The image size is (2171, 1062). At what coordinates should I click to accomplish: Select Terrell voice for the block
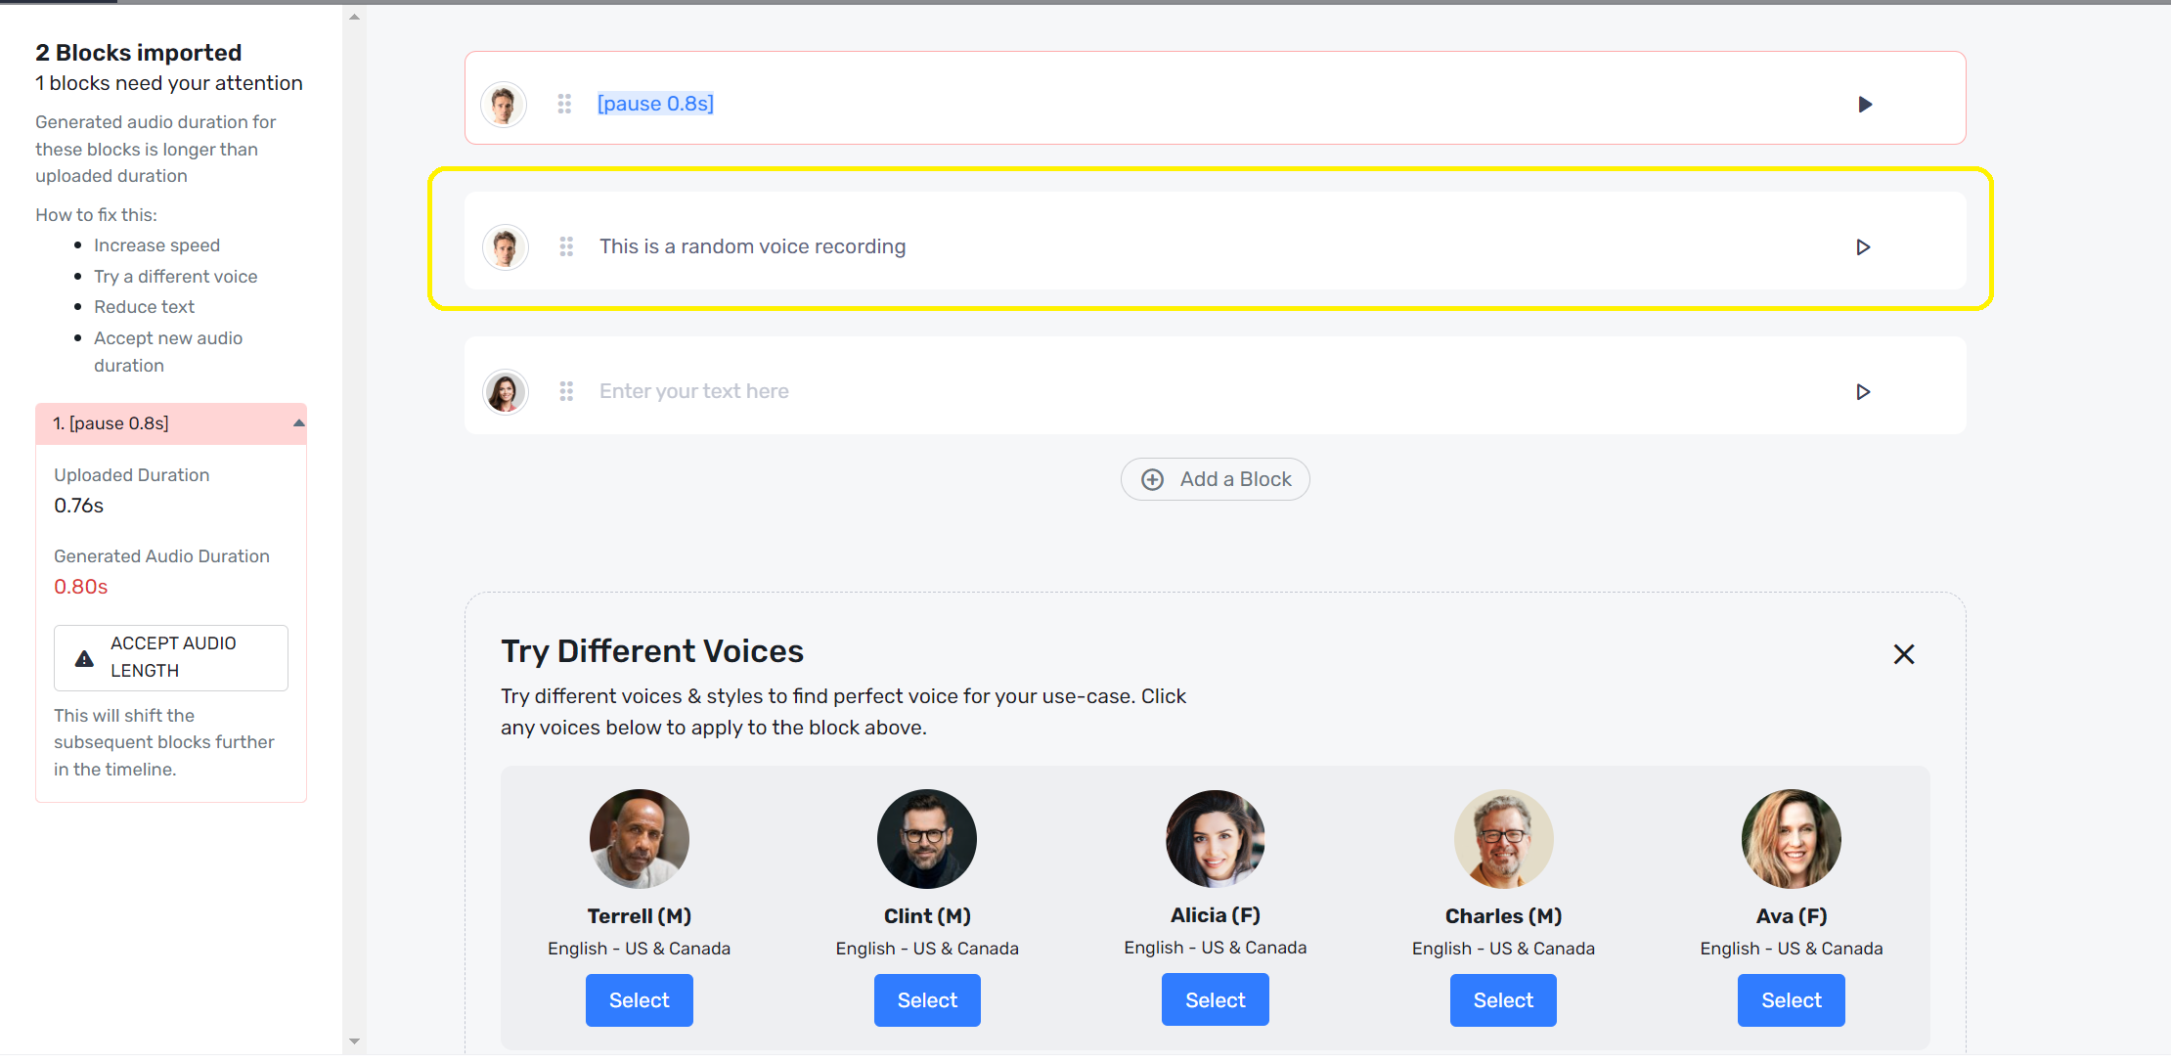tap(639, 999)
